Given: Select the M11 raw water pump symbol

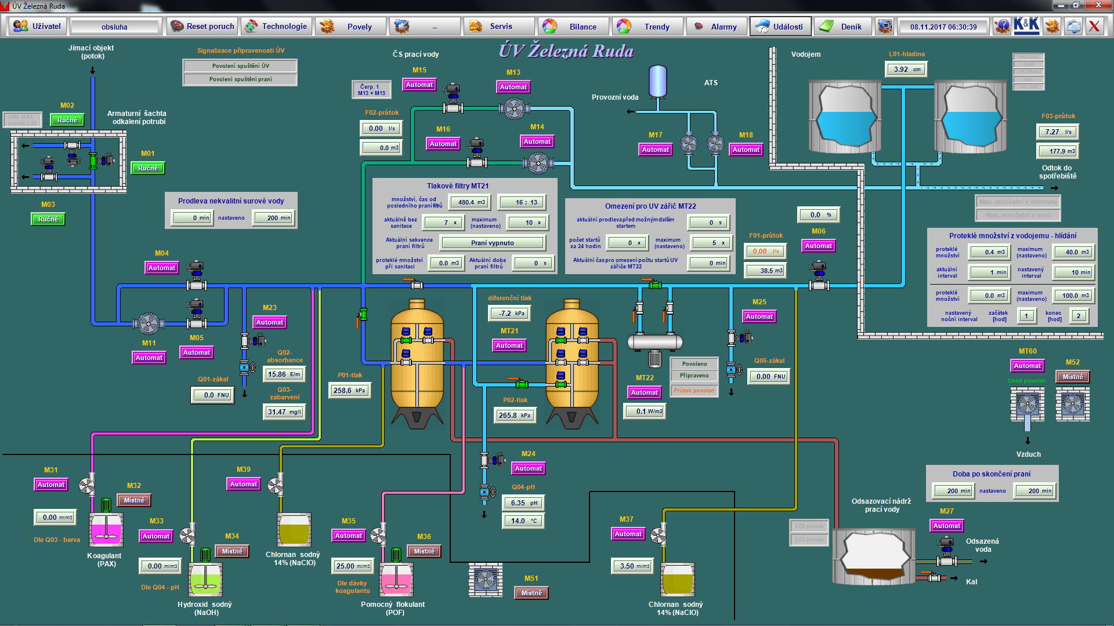Looking at the screenshot, I should [147, 323].
